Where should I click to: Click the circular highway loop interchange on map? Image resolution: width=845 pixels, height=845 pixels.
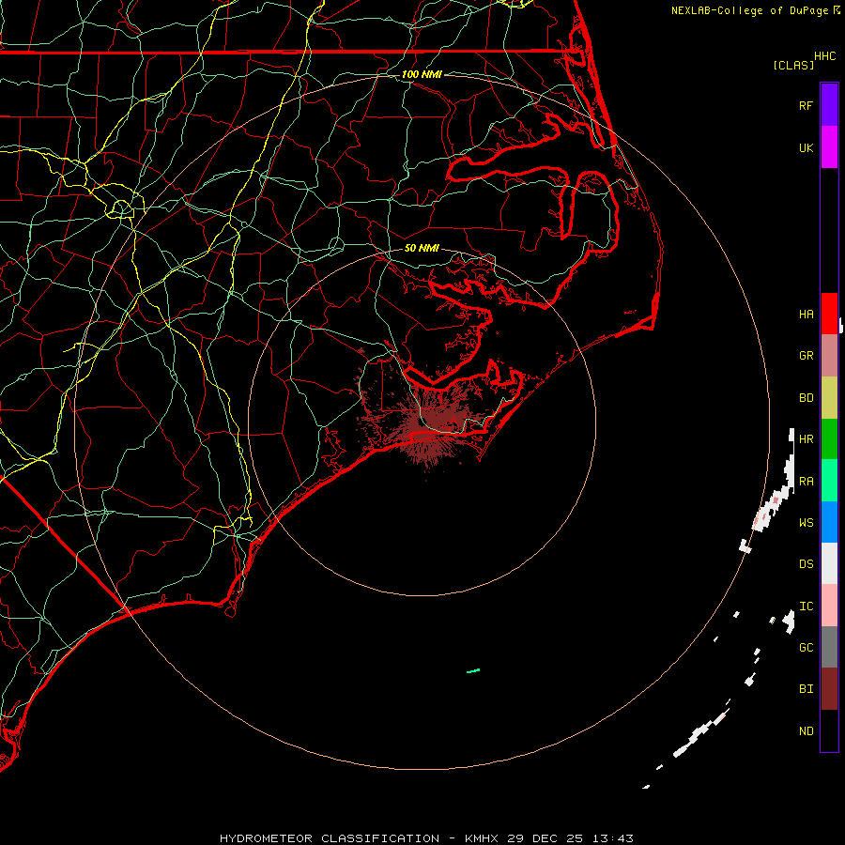[121, 208]
